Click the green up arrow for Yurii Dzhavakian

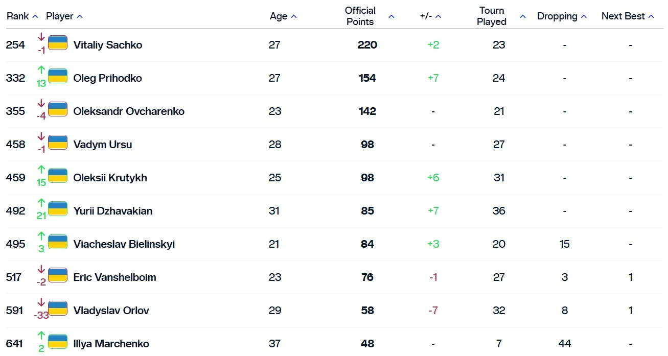(41, 203)
